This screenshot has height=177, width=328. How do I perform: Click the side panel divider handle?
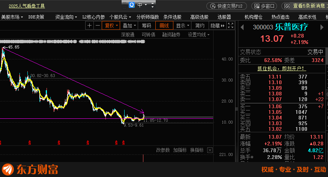pyautogui.click(x=236, y=109)
